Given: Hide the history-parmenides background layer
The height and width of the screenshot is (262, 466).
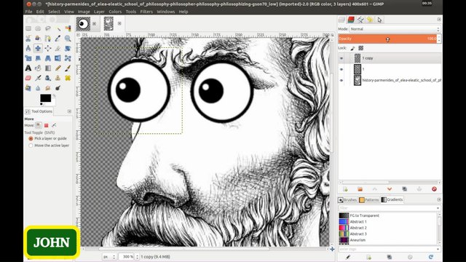Looking at the screenshot, I should [341, 80].
